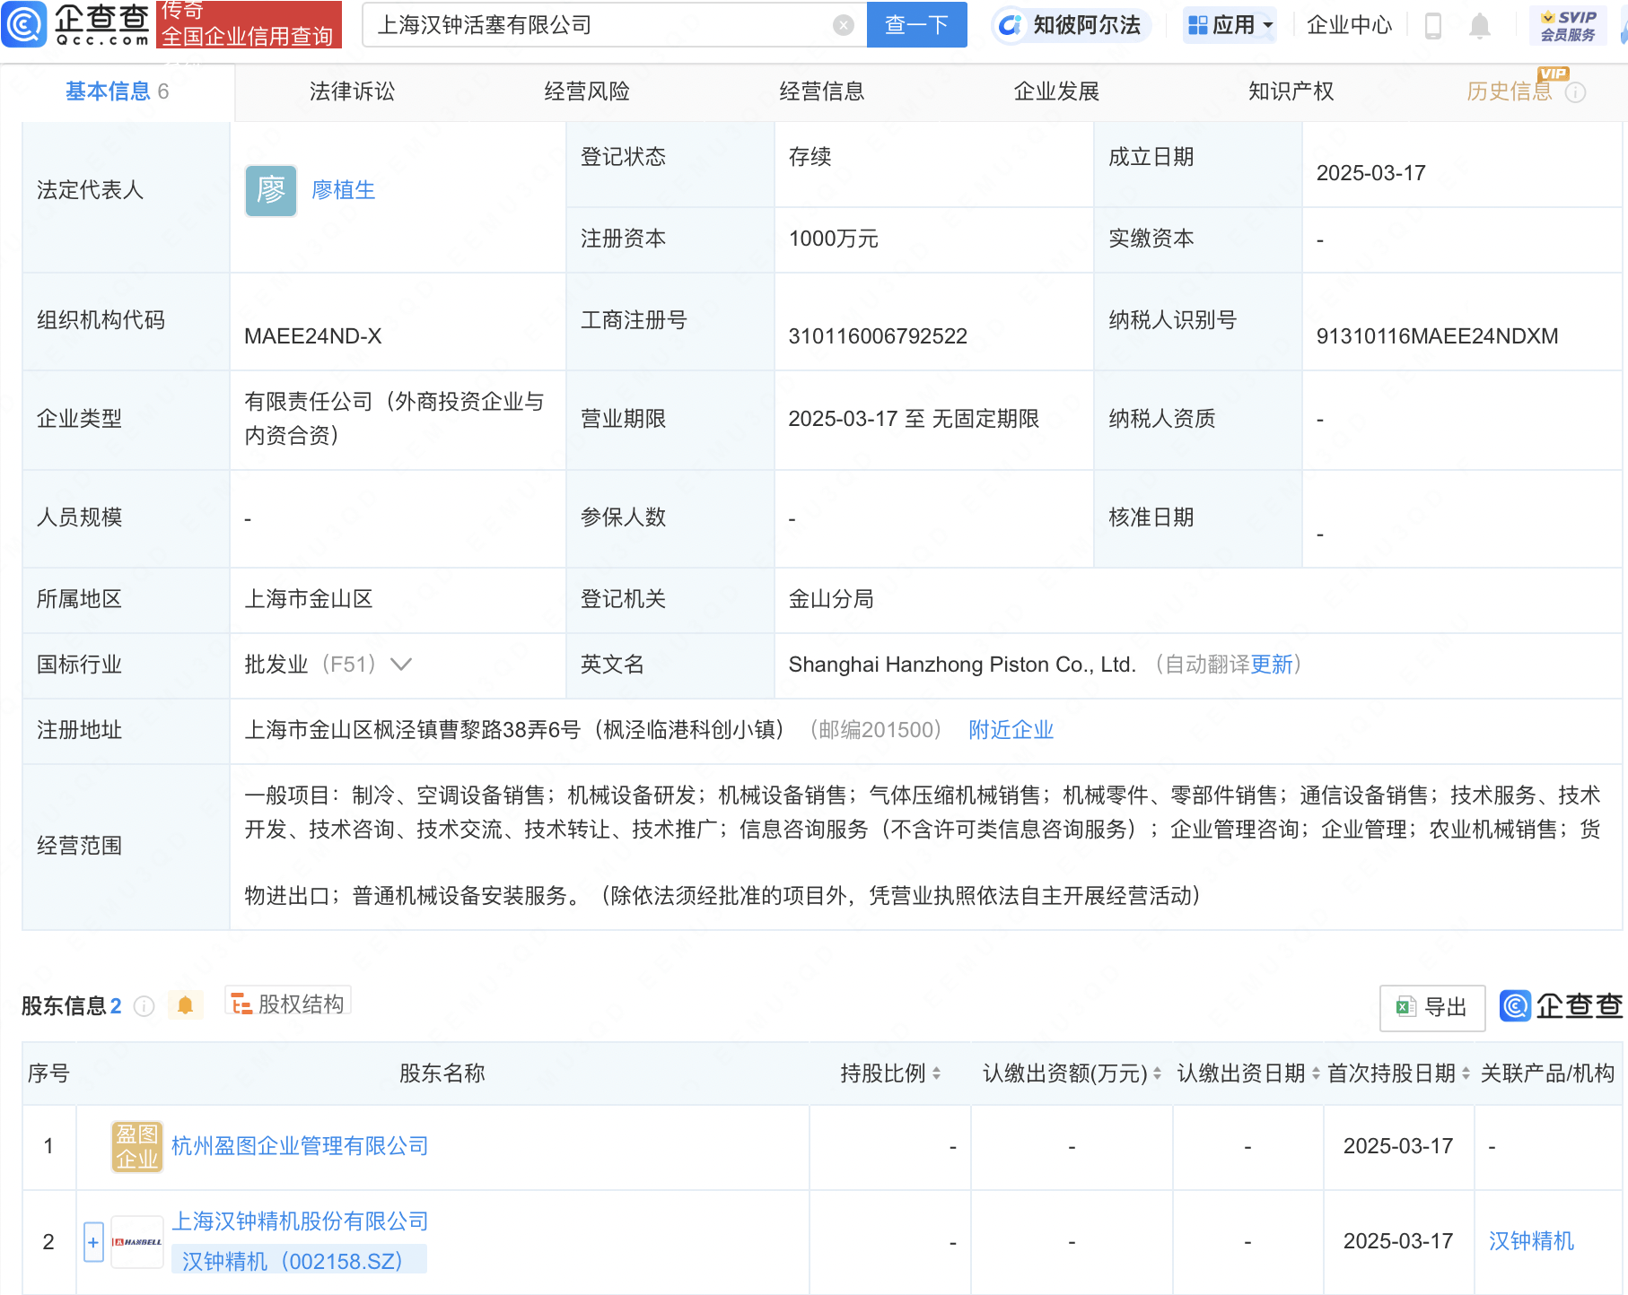Viewport: 1628px width, 1295px height.
Task: Click the 知彼阿尔法 label
Action: pos(1087,25)
